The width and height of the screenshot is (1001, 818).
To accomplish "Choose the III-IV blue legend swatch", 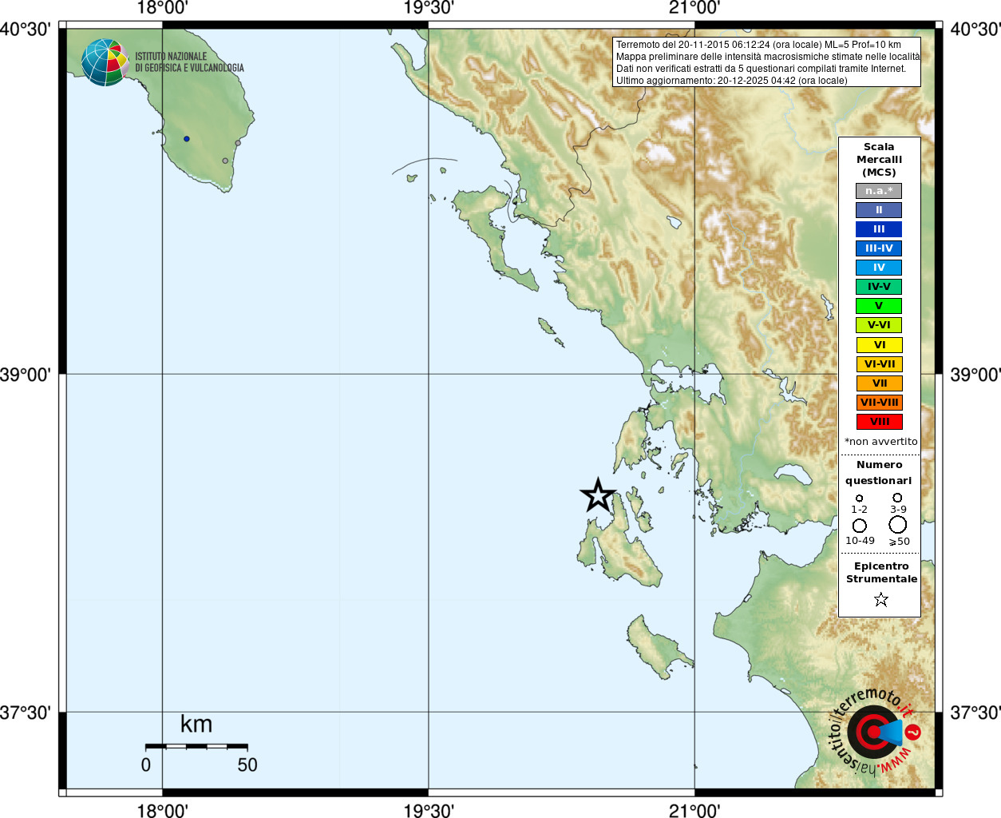I will (879, 248).
